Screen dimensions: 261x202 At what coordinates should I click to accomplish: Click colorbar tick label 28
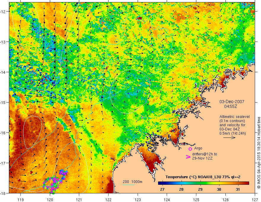(x=181, y=189)
